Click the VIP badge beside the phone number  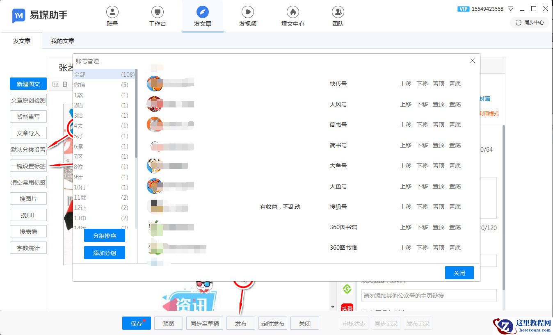(x=463, y=9)
